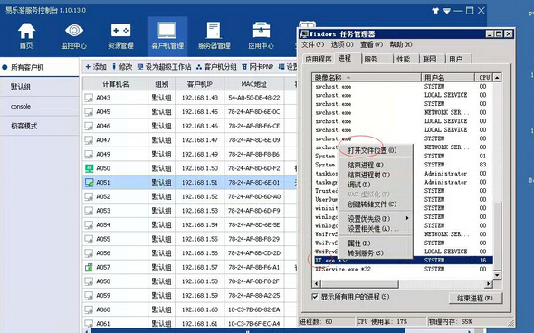Click the shirt skin icon in title bar
534x333 pixels.
click(435, 11)
